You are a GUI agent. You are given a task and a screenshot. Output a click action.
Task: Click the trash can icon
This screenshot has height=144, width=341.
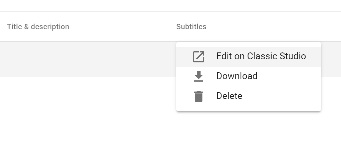[x=199, y=96]
